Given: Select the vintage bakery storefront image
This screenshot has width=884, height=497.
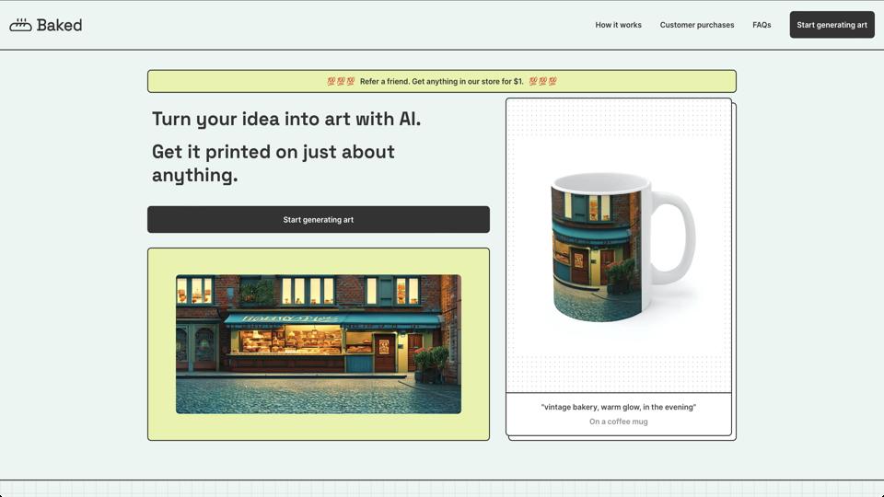Looking at the screenshot, I should point(318,343).
